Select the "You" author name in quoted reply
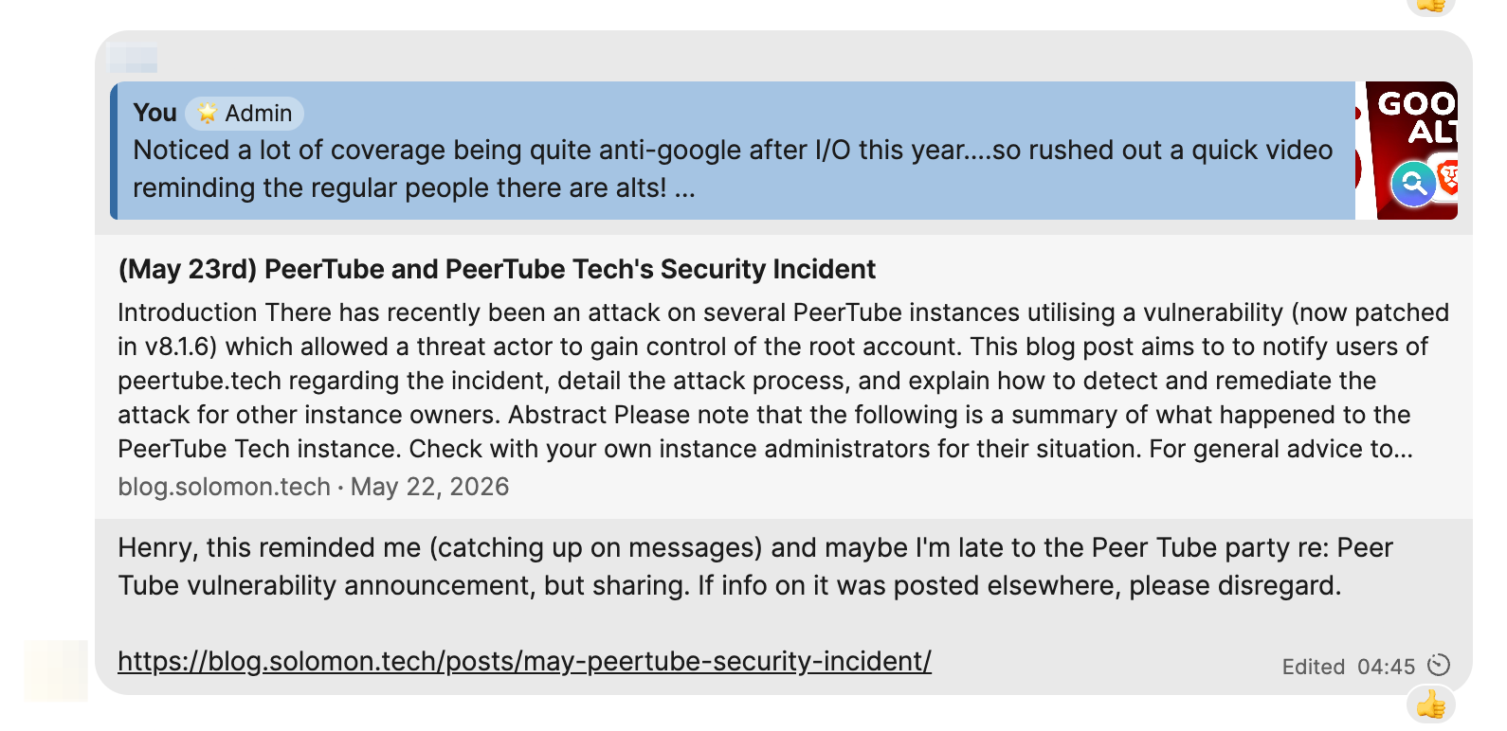This screenshot has height=731, width=1507. coord(154,113)
